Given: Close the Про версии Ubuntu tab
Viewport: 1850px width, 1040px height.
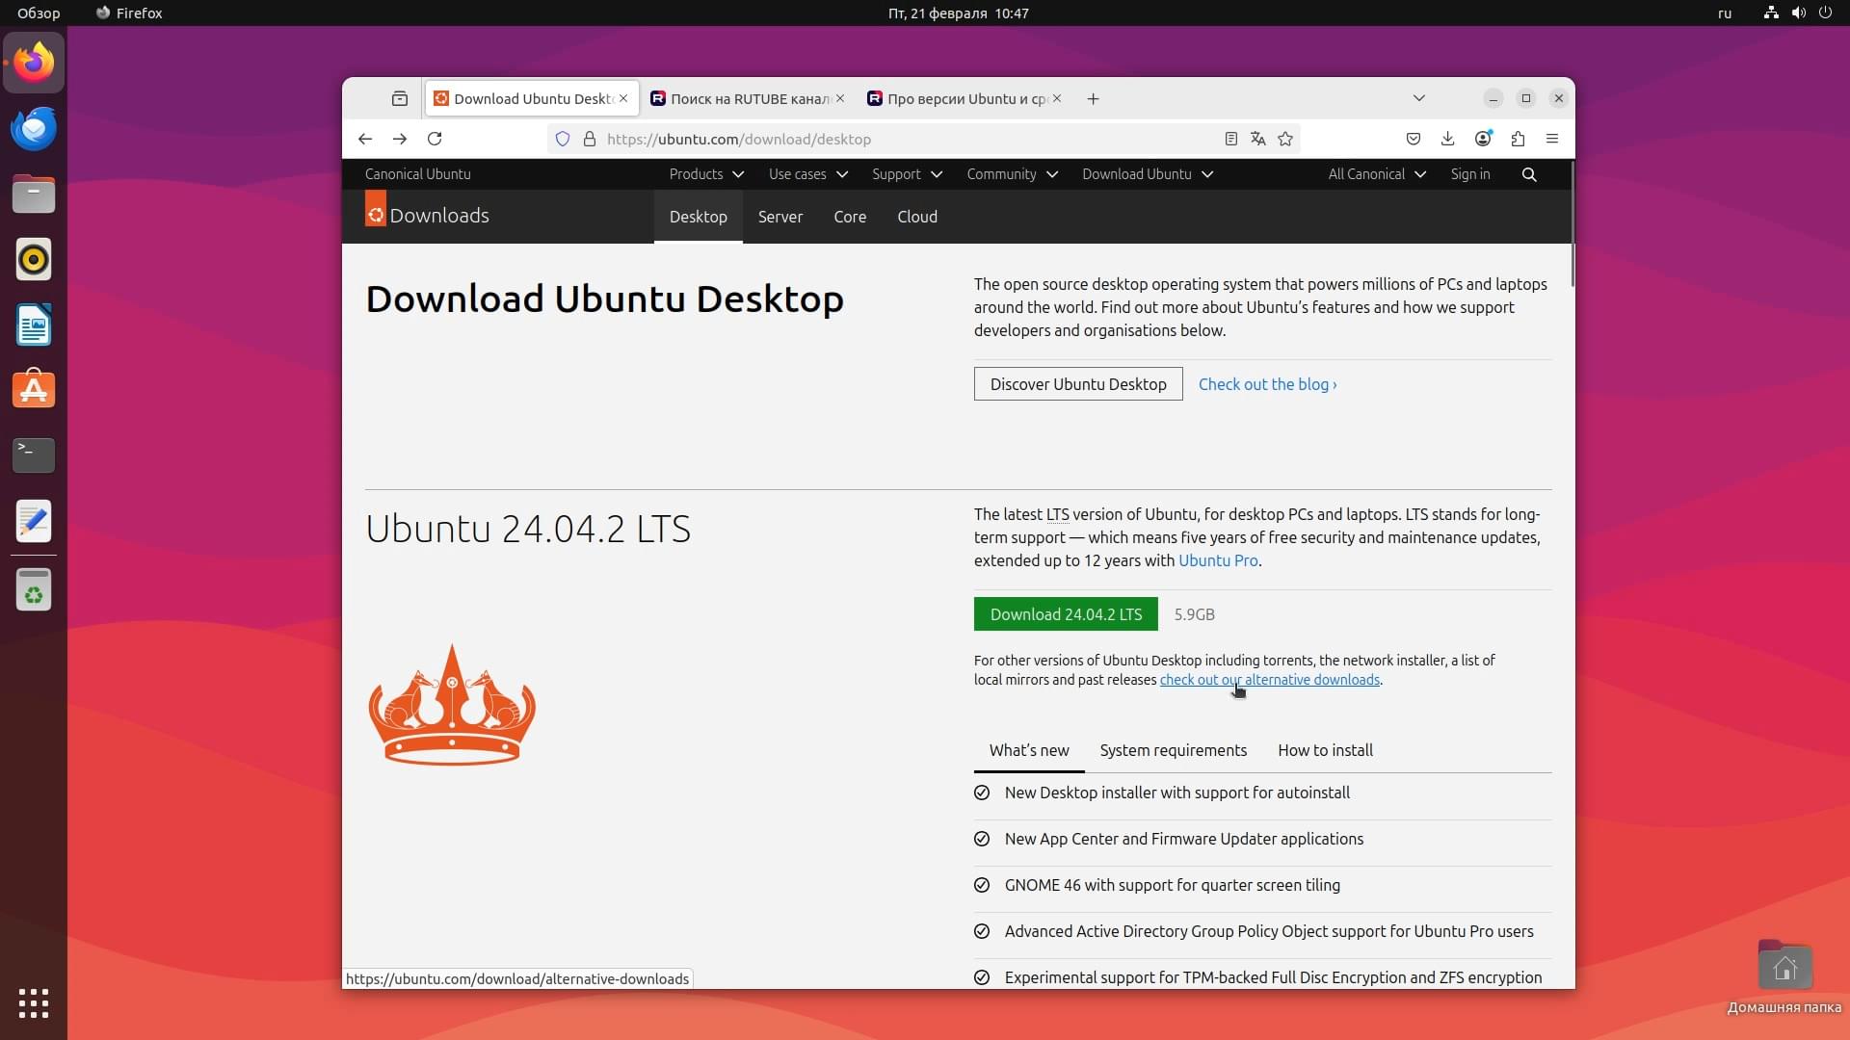Looking at the screenshot, I should (x=1057, y=98).
